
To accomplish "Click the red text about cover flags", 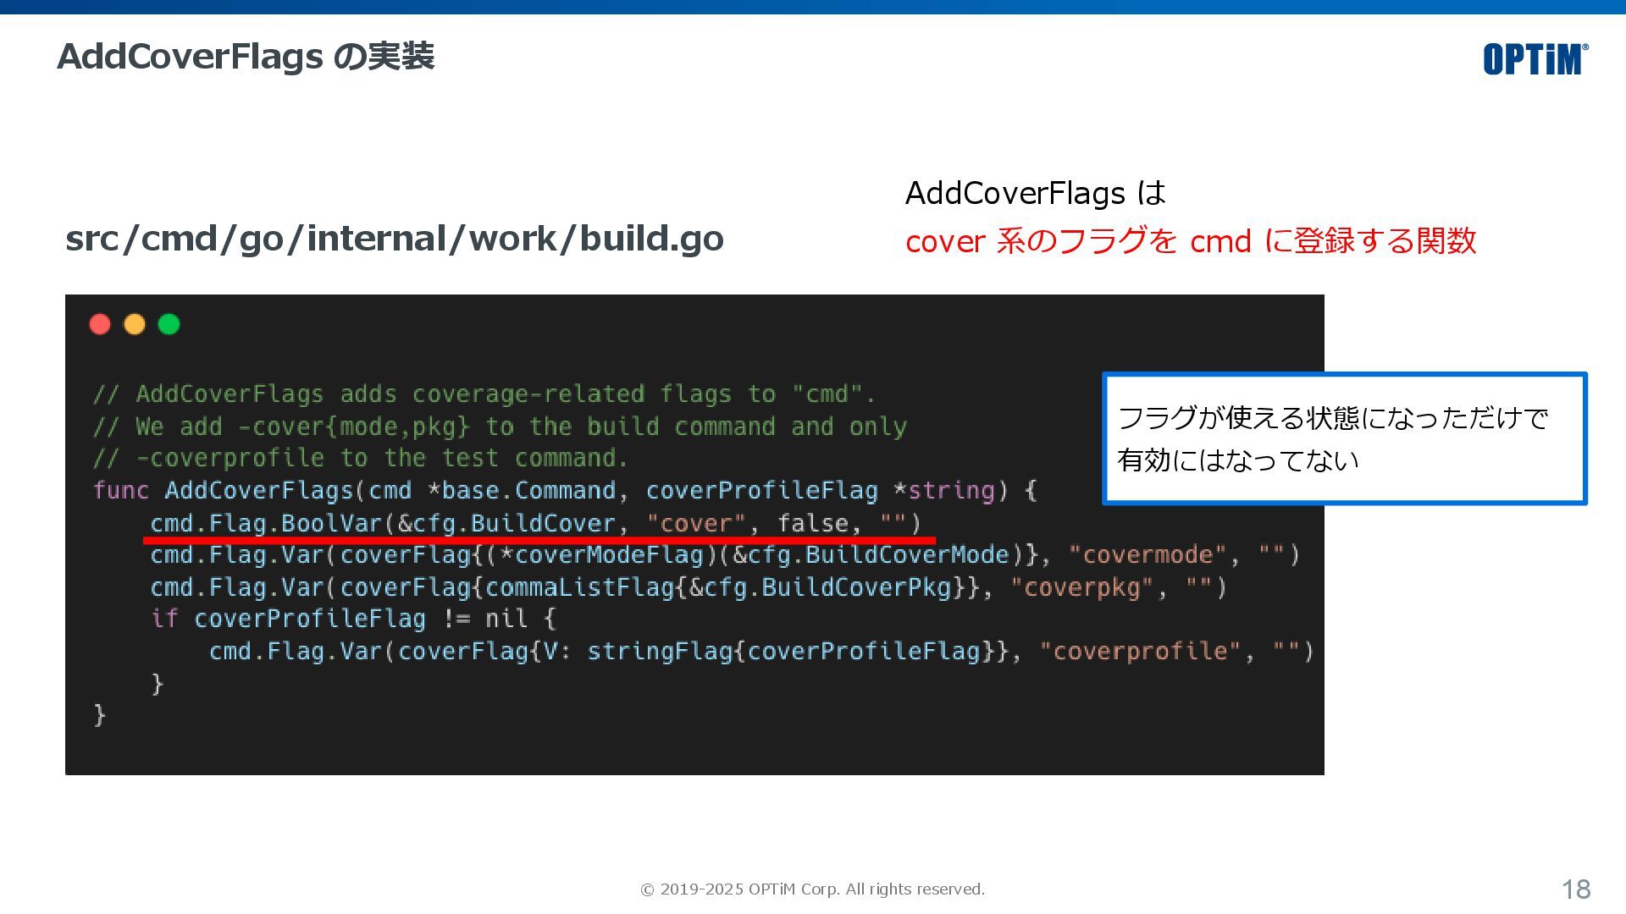I will click(x=1191, y=241).
